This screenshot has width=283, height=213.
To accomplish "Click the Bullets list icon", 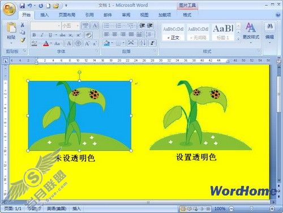I will tap(107, 25).
